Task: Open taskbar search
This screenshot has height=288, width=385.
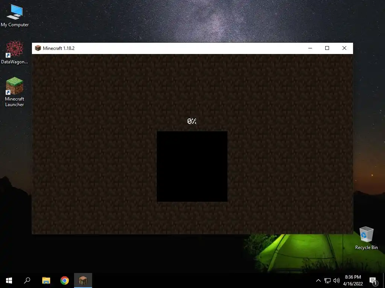Action: click(27, 280)
